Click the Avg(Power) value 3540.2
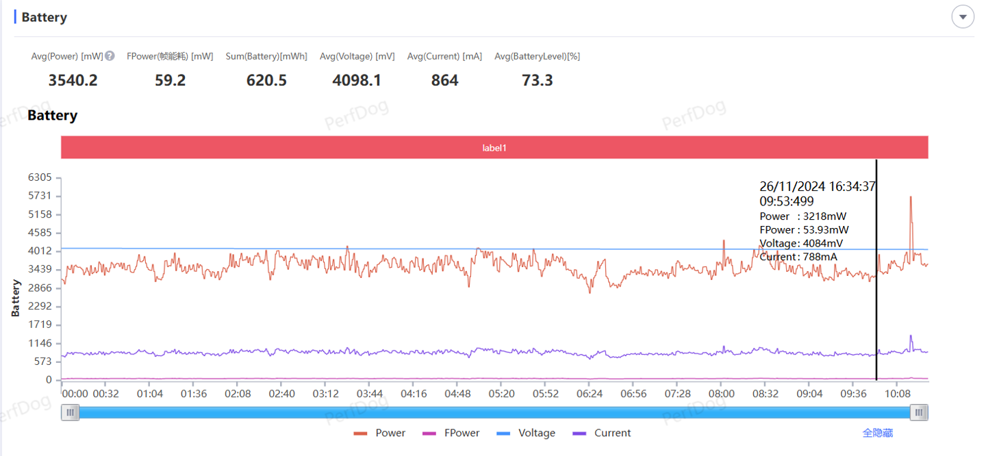Screen dimensions: 986x456 pyautogui.click(x=73, y=81)
